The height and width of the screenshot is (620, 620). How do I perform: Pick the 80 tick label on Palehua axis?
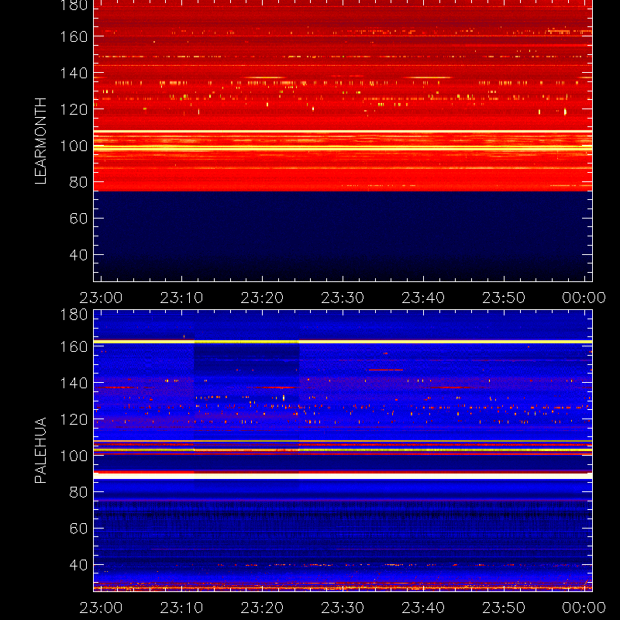pyautogui.click(x=78, y=492)
